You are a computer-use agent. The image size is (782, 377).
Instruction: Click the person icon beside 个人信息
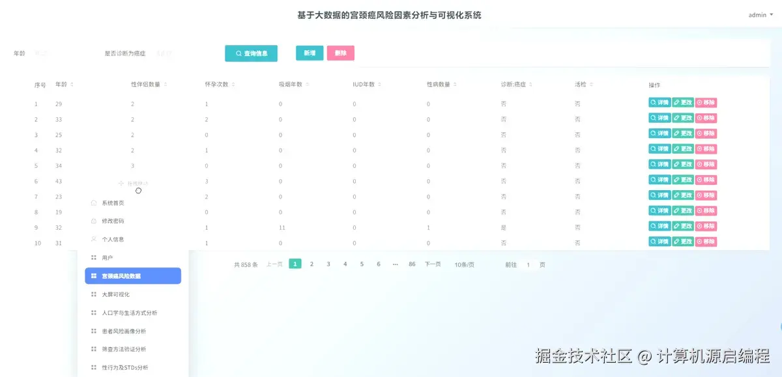[94, 238]
